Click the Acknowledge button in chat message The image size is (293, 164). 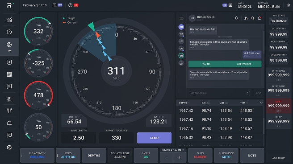(244, 64)
